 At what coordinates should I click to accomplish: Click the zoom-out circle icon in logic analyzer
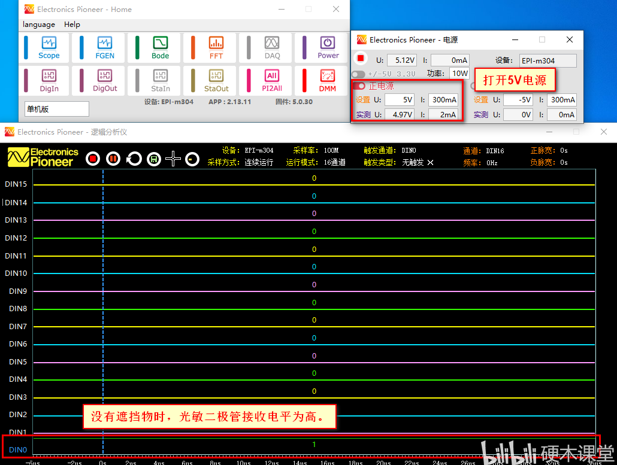point(192,159)
